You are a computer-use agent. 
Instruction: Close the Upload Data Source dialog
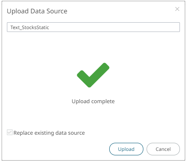click(x=177, y=9)
